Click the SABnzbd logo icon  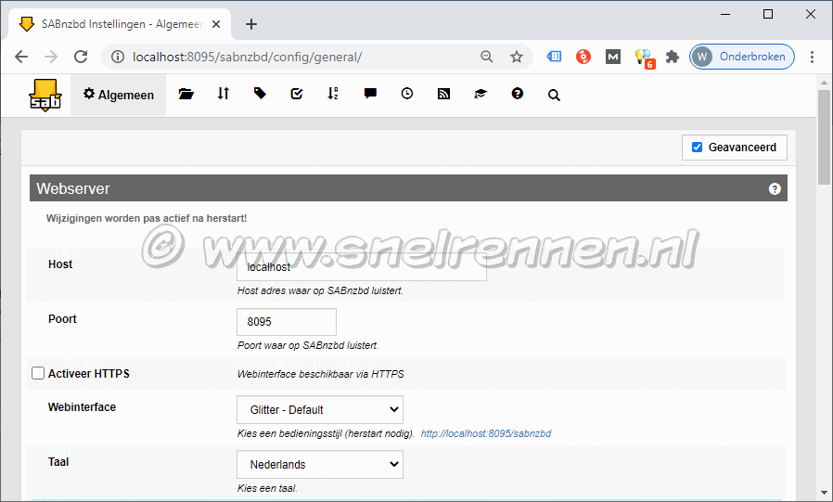(x=45, y=95)
